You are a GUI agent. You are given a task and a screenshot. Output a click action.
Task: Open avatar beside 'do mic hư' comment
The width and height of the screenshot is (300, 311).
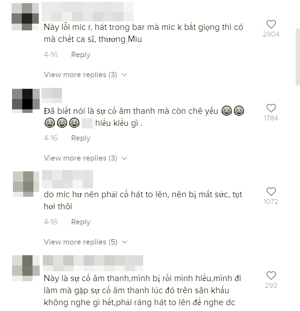coord(26,184)
